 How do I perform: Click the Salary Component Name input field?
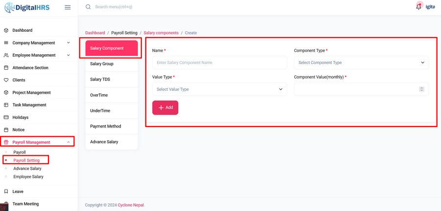[x=219, y=63]
